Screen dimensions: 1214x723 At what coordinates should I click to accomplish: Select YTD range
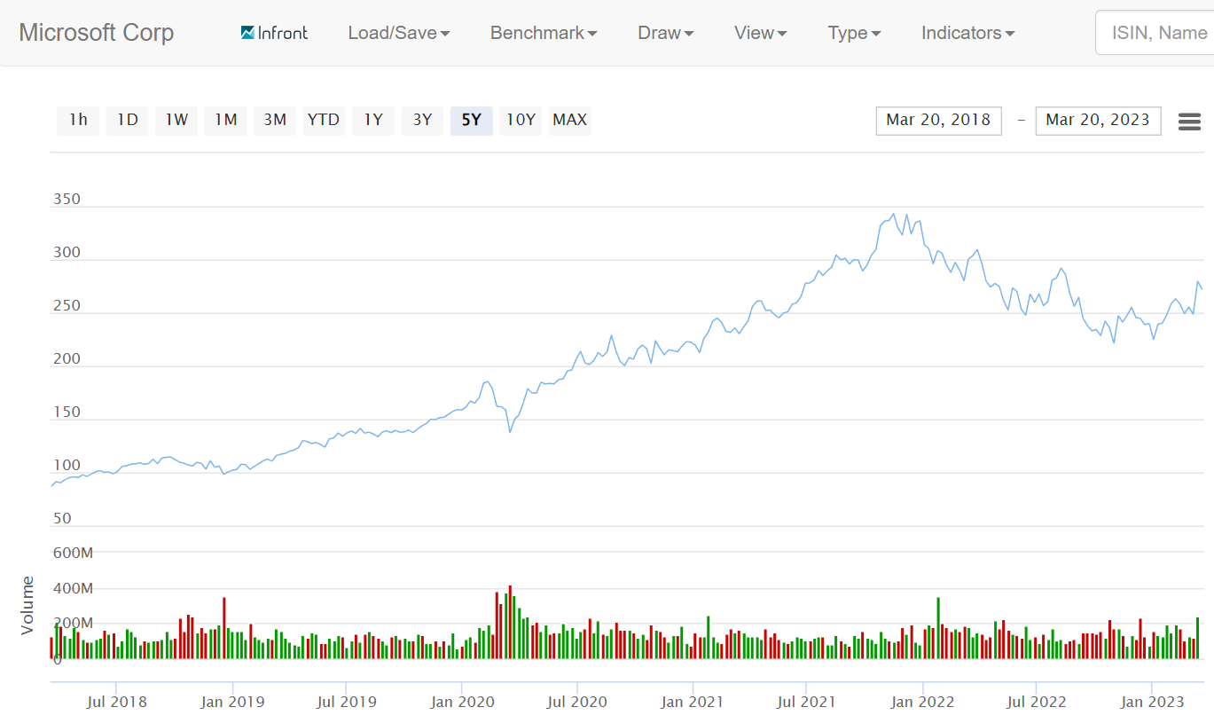point(324,120)
